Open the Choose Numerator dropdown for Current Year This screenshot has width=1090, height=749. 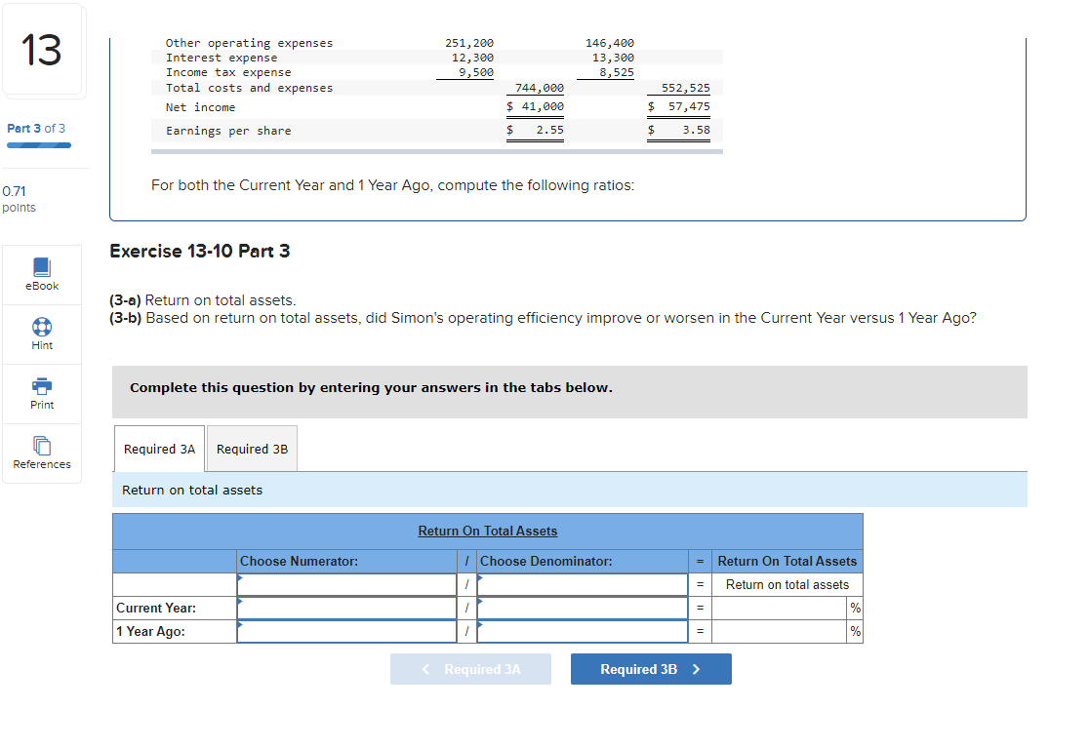pyautogui.click(x=346, y=608)
